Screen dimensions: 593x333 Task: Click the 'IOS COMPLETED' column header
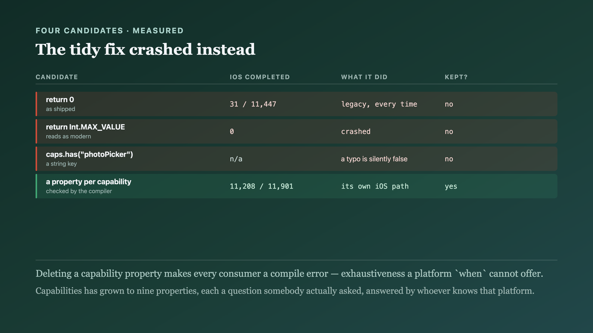tap(260, 77)
